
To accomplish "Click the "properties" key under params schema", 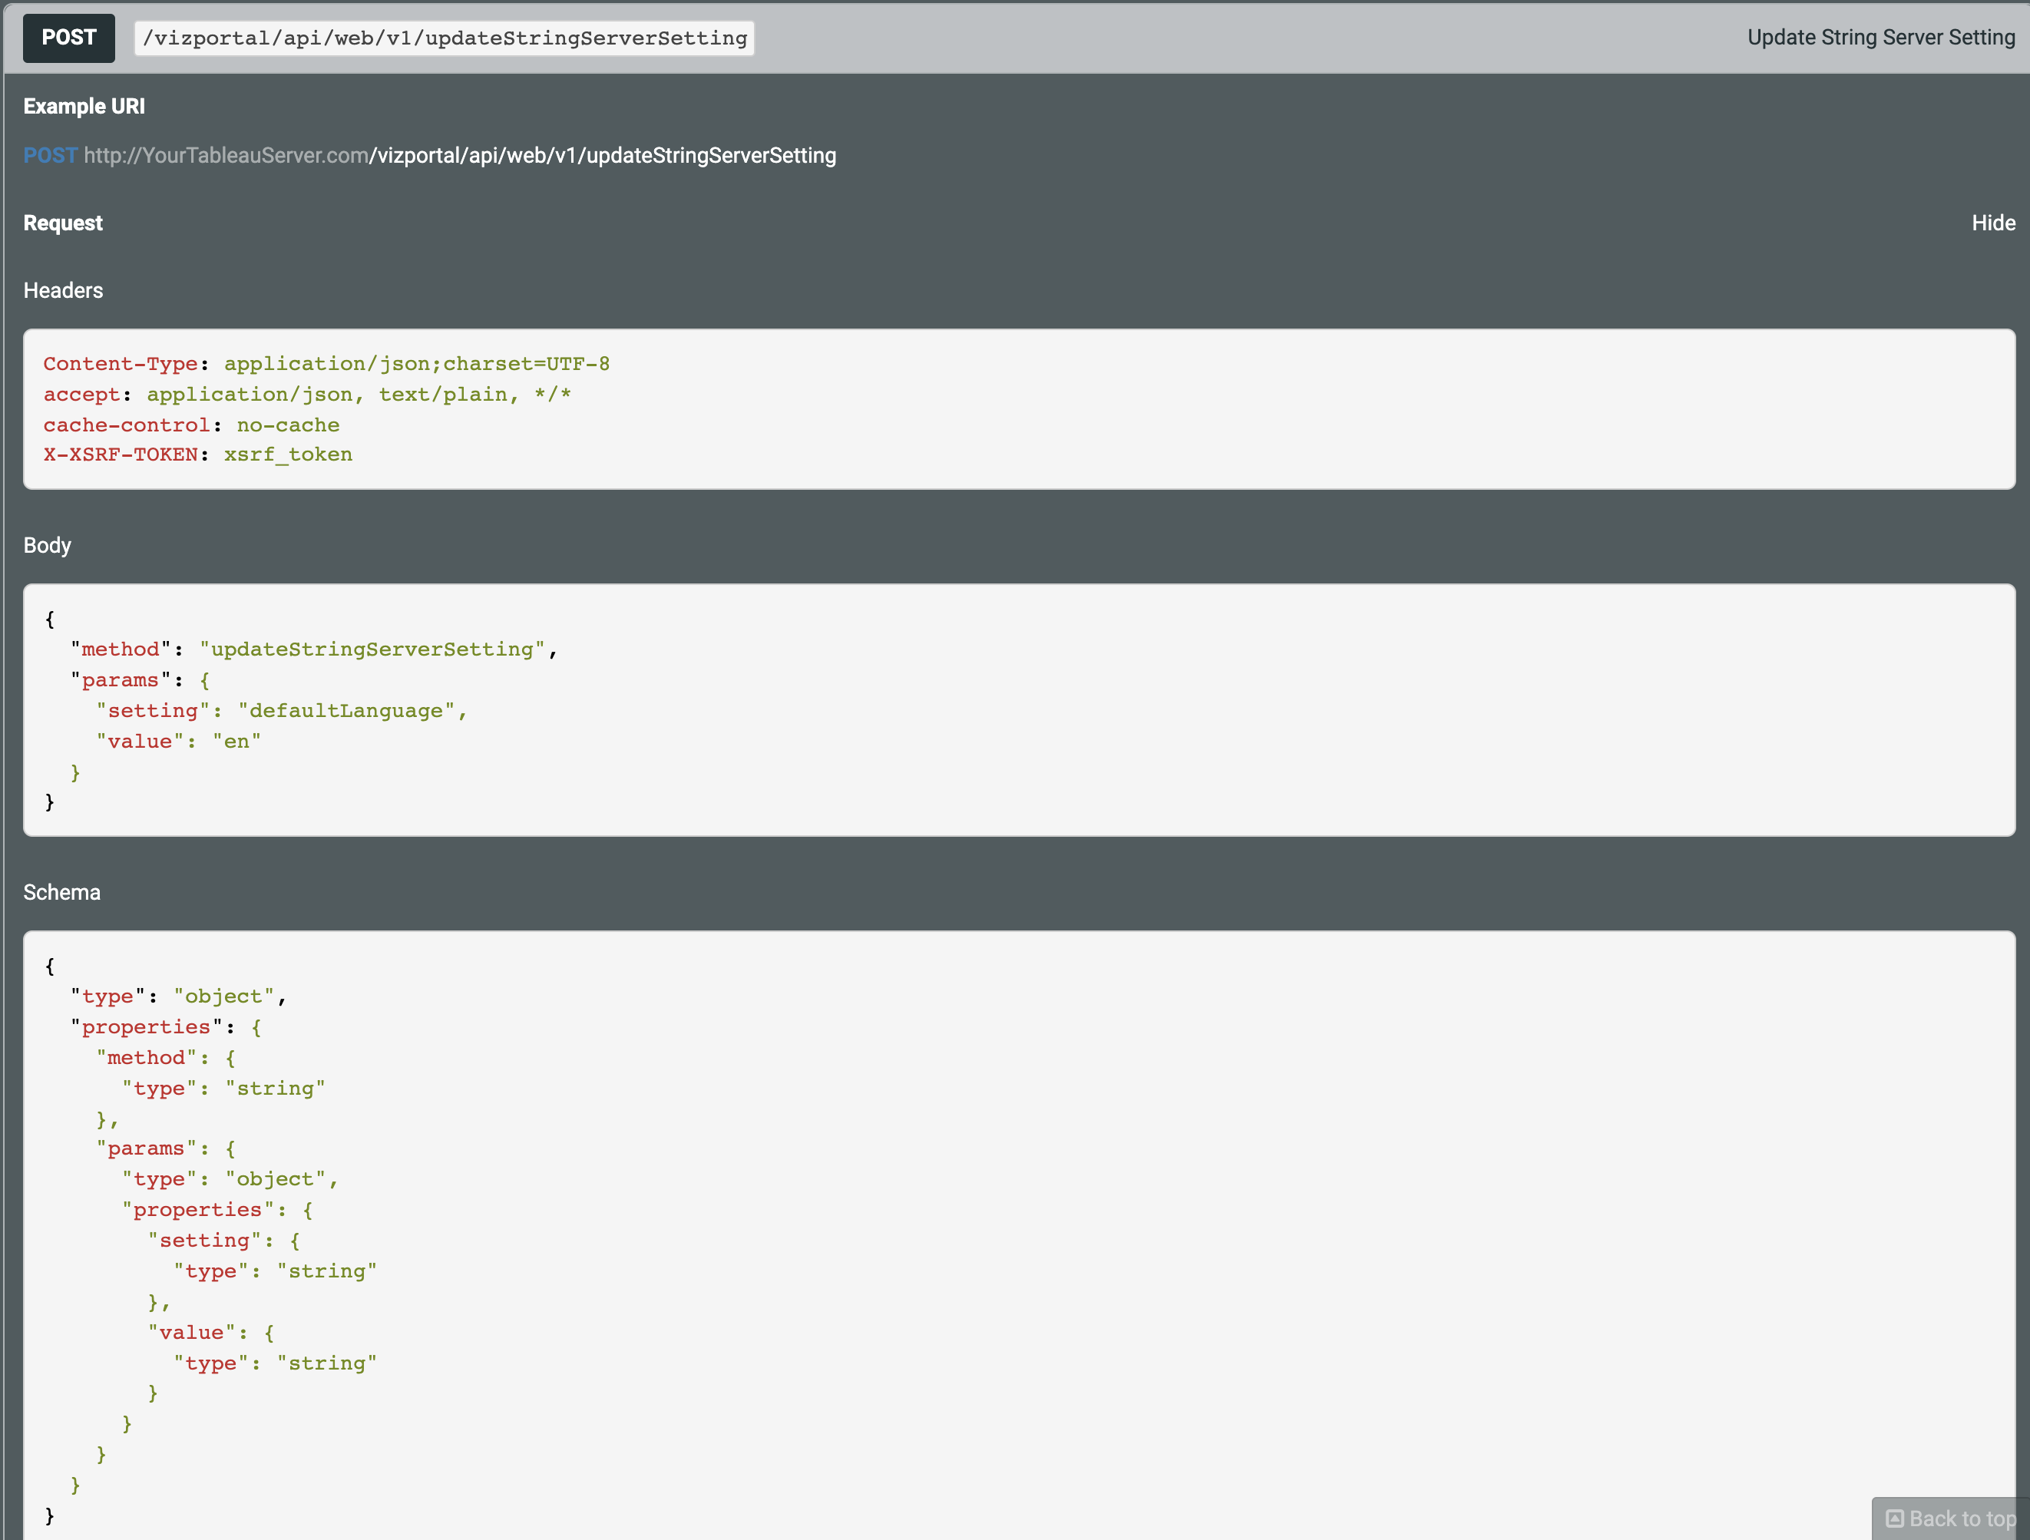I will tap(197, 1210).
